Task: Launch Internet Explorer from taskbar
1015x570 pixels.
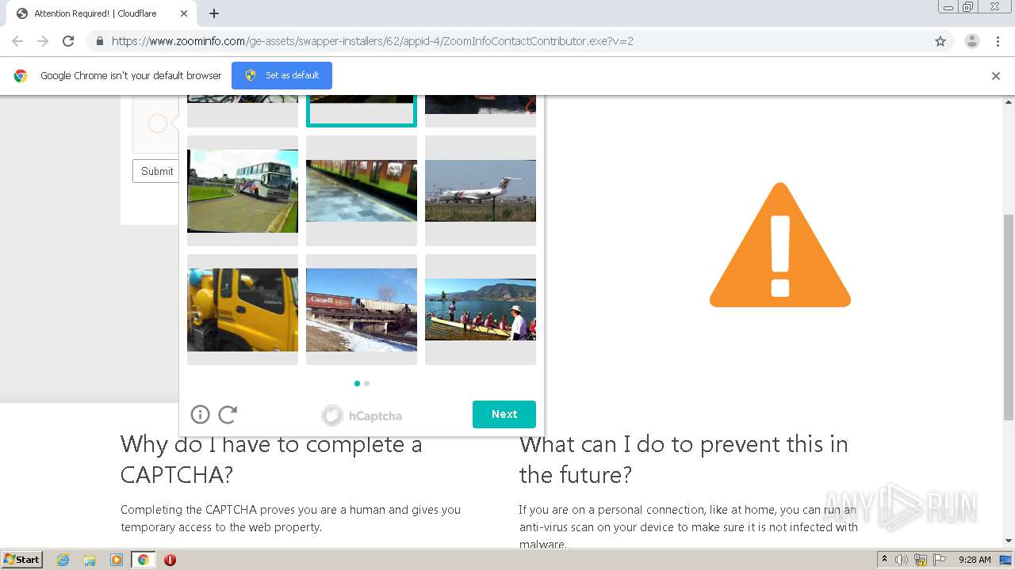Action: pos(63,560)
